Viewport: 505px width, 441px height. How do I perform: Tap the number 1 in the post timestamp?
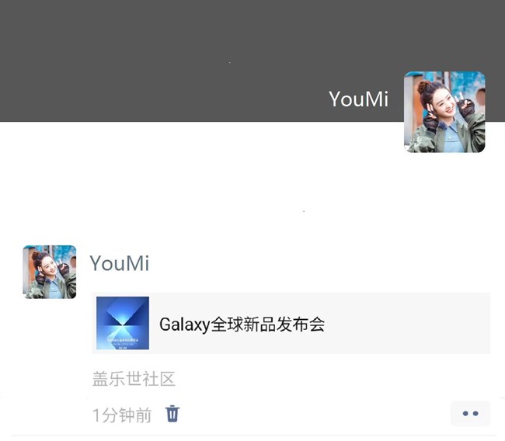[96, 415]
